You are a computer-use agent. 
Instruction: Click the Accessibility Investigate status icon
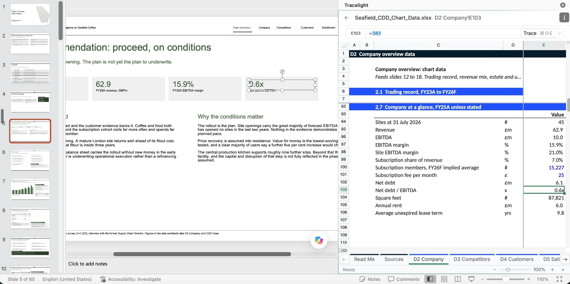point(103,279)
